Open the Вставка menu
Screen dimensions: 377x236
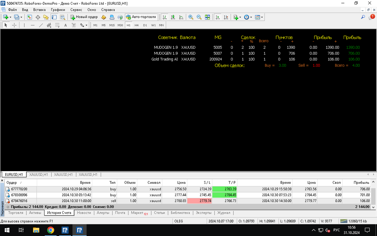coord(39,10)
